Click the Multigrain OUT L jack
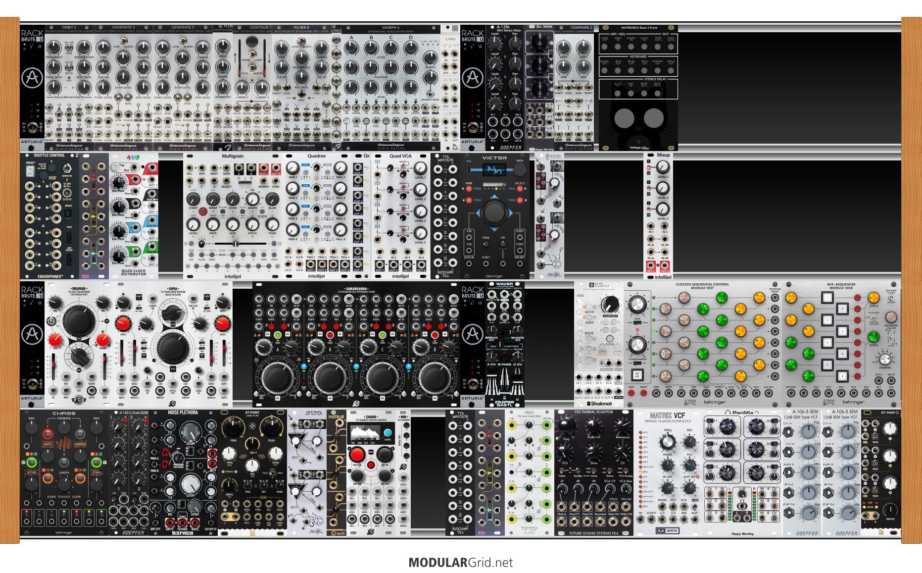This screenshot has width=922, height=573. pyautogui.click(x=263, y=168)
